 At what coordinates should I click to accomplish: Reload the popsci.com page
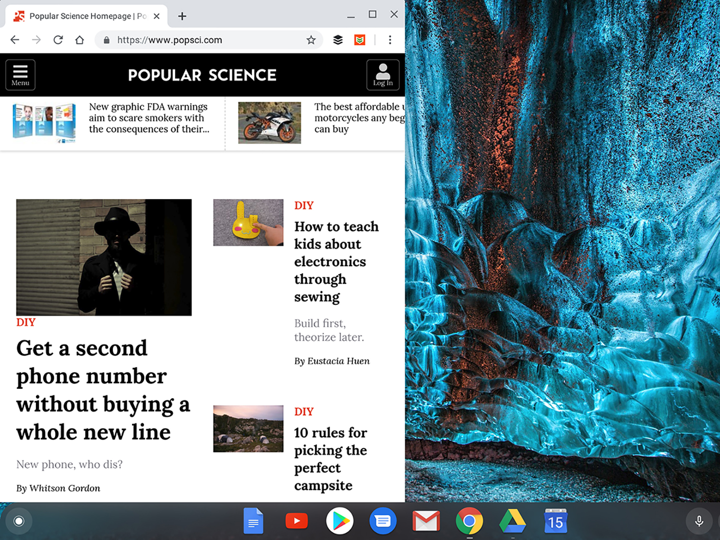point(58,40)
